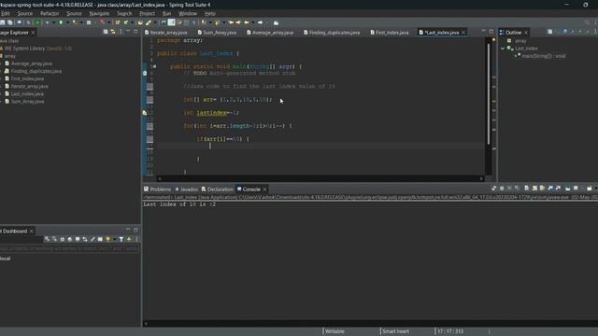Select Sum_Array.java in Package Explorer
The image size is (598, 336).
pyautogui.click(x=27, y=102)
